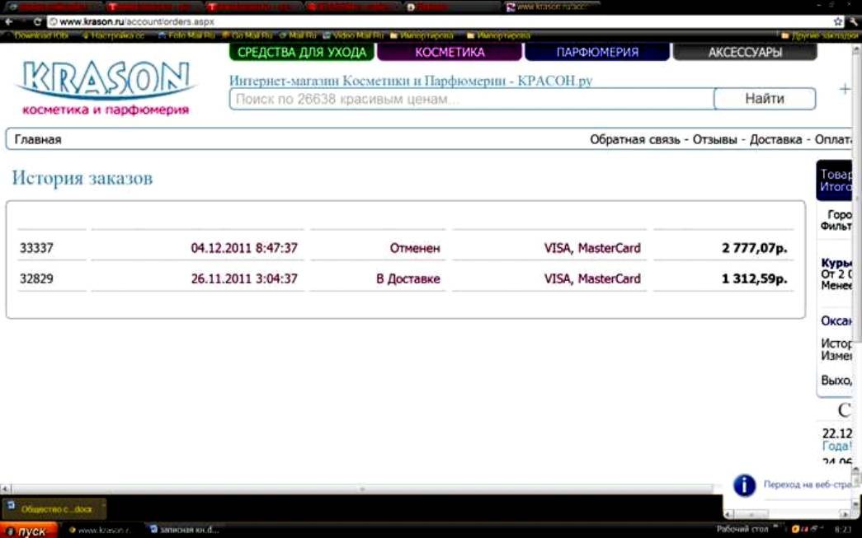This screenshot has width=862, height=538.
Task: Click the Windows Пуск start button
Action: [x=29, y=531]
